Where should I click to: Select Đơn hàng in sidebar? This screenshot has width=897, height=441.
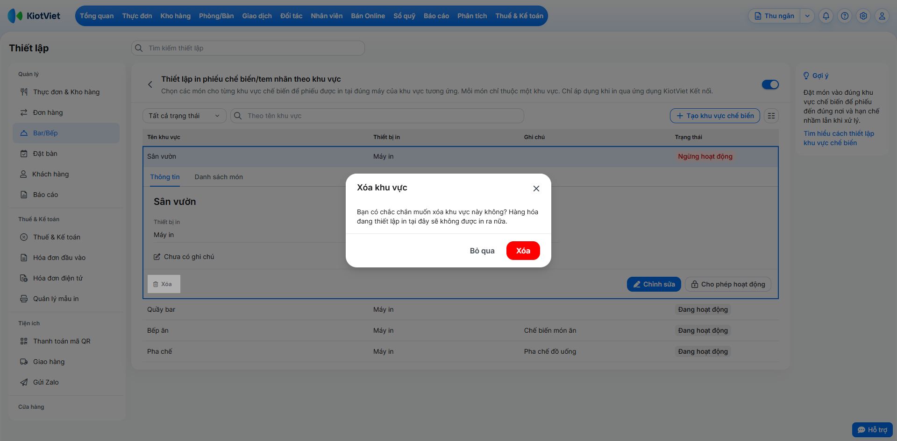click(x=66, y=112)
